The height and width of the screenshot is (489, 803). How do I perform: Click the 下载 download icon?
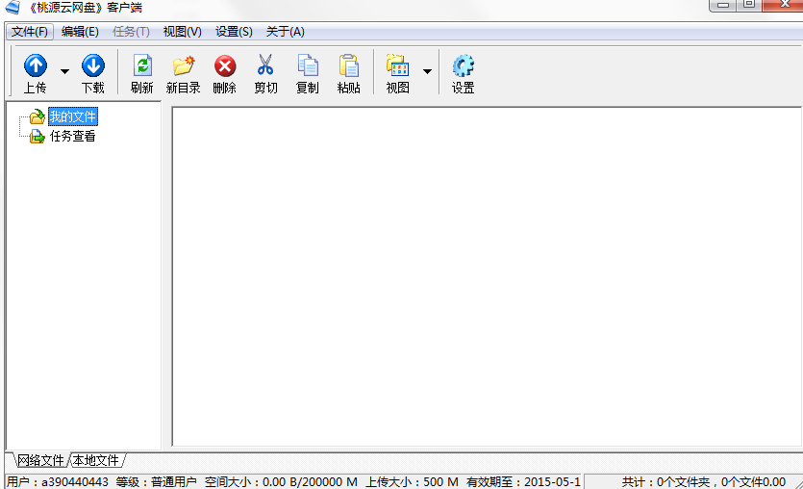[93, 65]
